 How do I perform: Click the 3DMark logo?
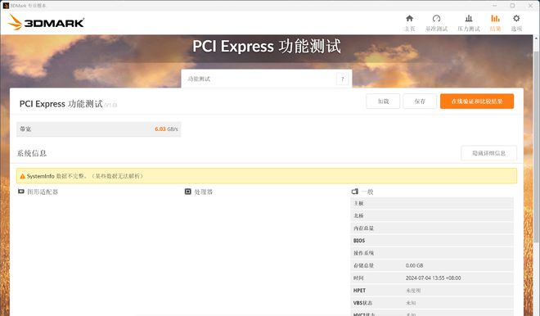click(x=46, y=22)
